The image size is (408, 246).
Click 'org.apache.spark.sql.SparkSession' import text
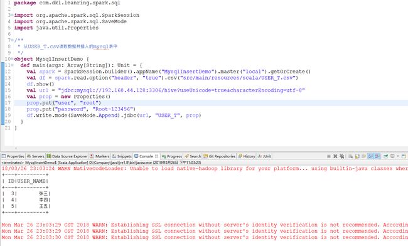[87, 15]
